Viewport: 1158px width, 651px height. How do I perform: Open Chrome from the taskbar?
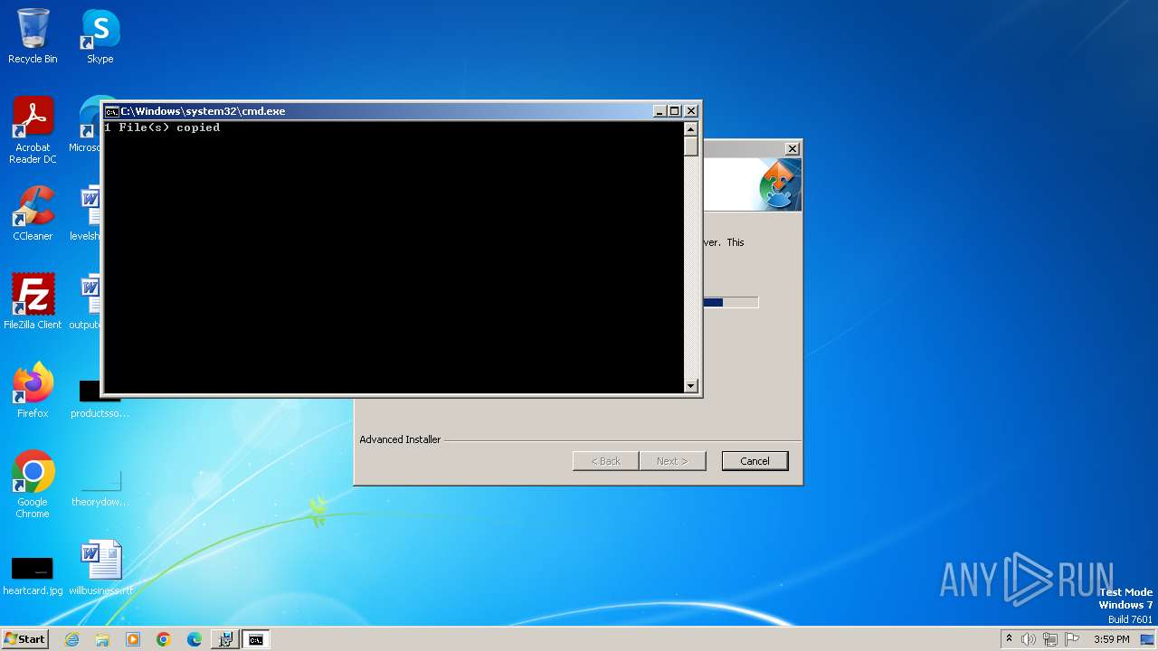[x=164, y=639]
